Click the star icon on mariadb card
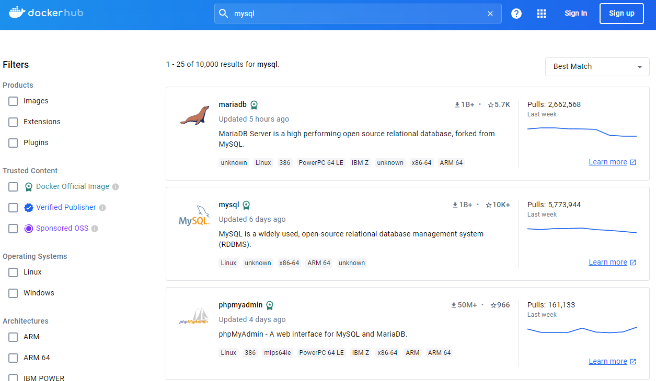This screenshot has width=656, height=381. [491, 104]
